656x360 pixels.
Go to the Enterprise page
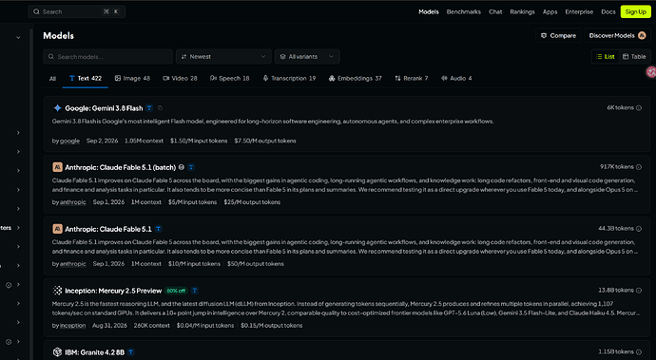[x=579, y=11]
